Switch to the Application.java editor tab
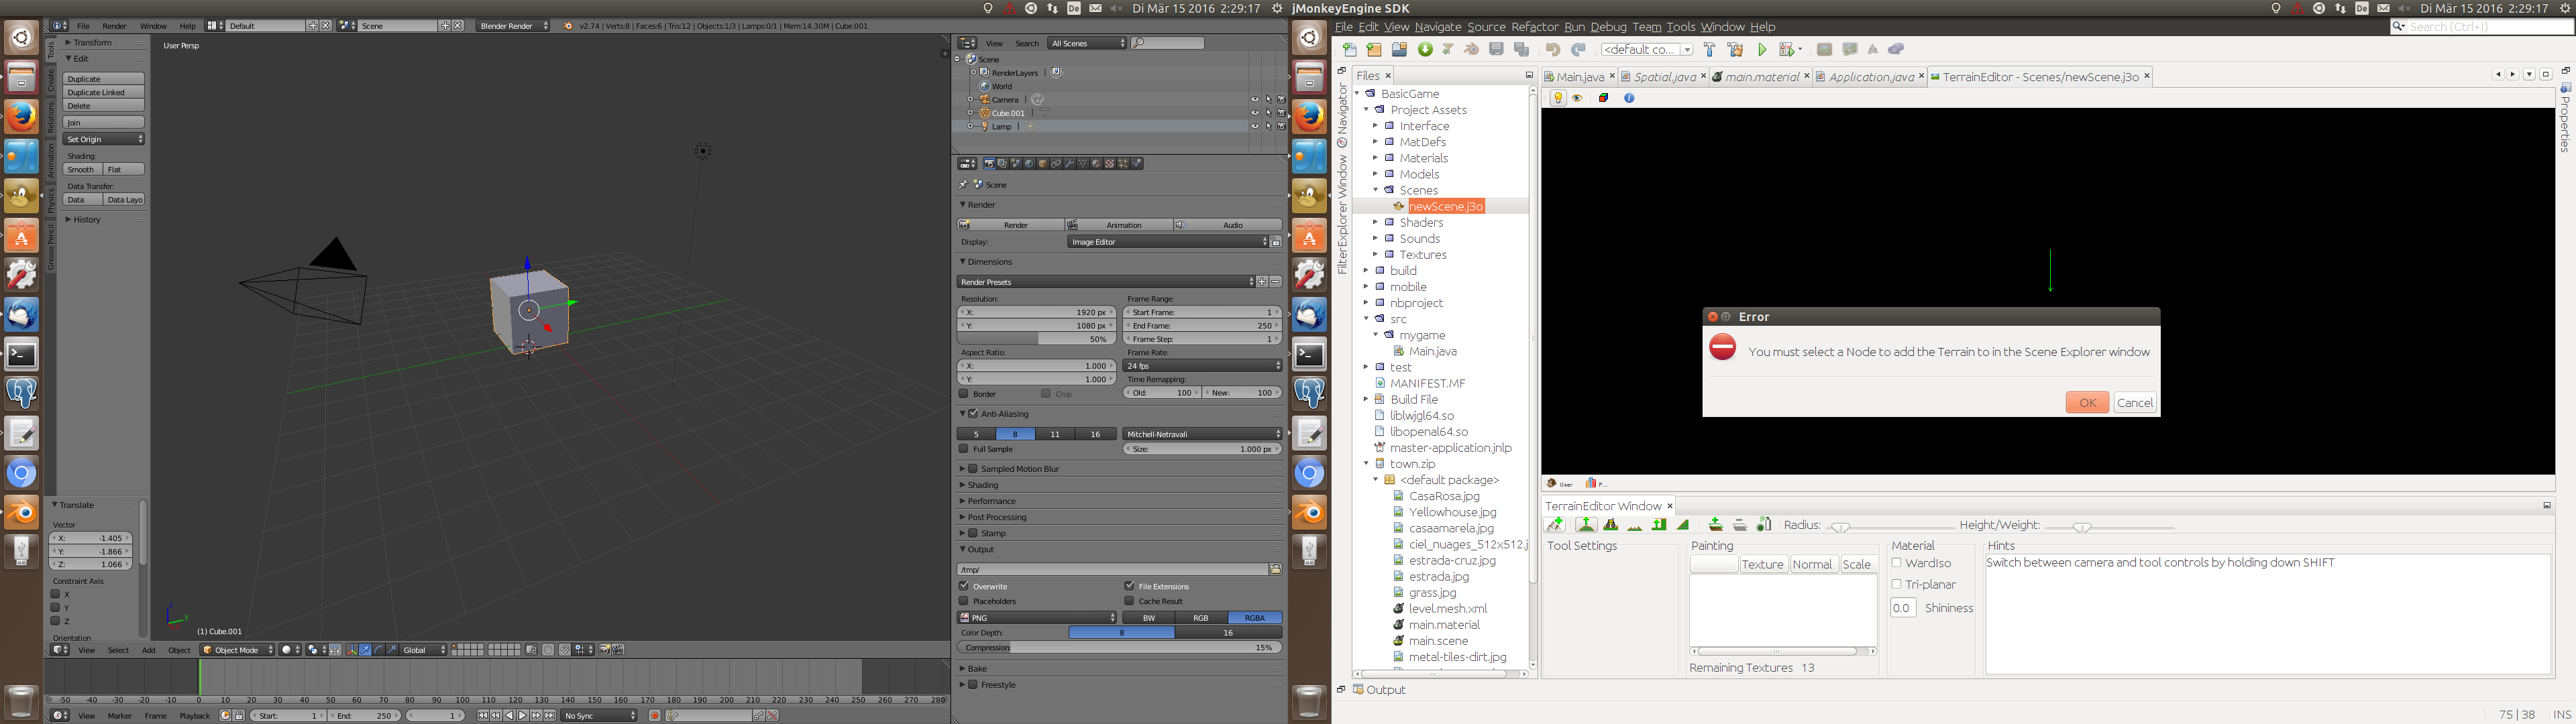 coord(1869,77)
